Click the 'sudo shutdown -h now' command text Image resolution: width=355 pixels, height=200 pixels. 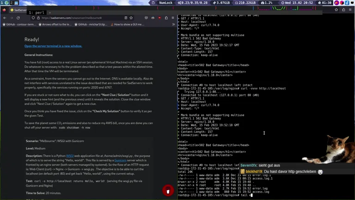74,128
